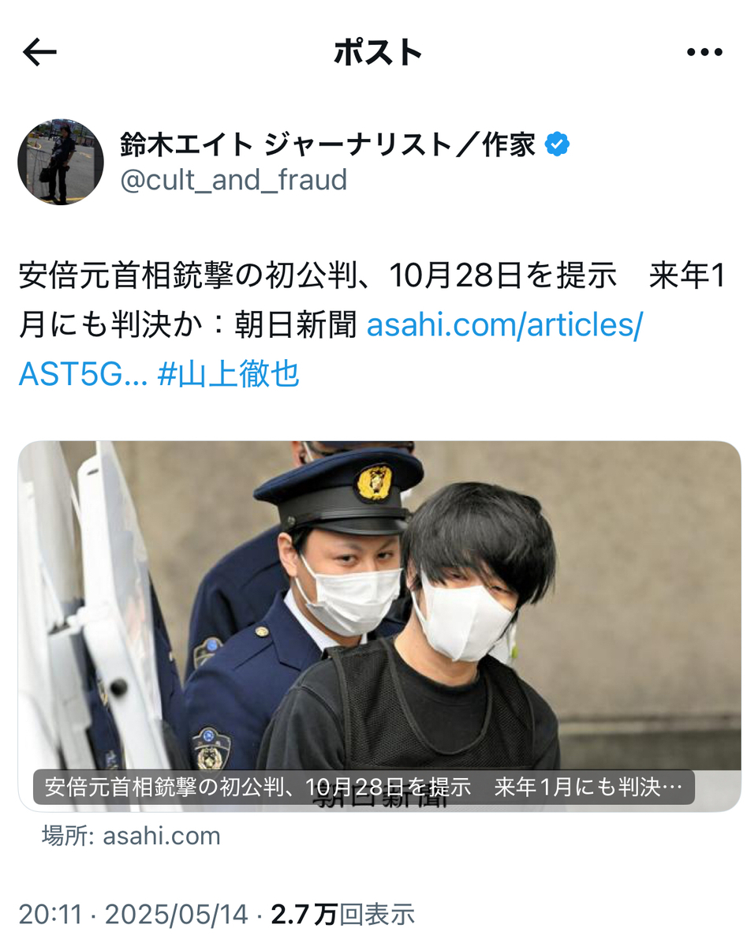Screen dimensions: 747x947
Task: Tap the 朝日新聞 watermark under the caption
Action: [x=380, y=802]
